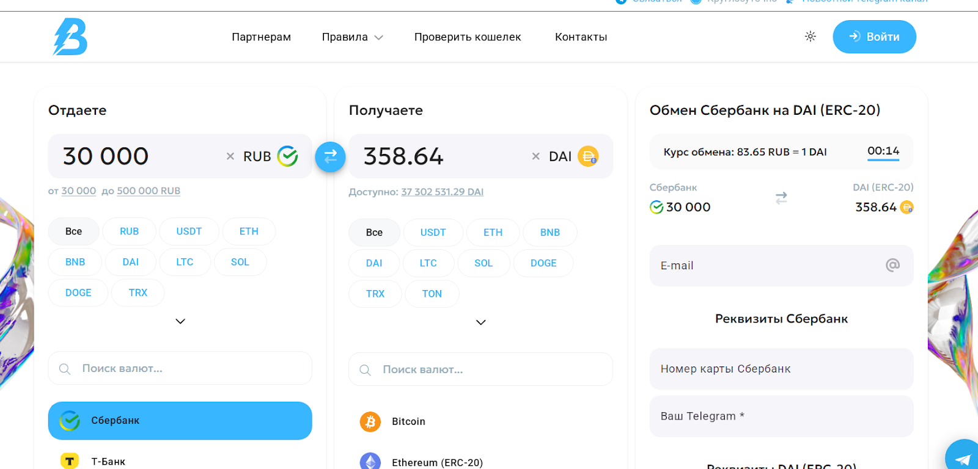Focus the E-mail input field
The width and height of the screenshot is (978, 469).
(781, 266)
